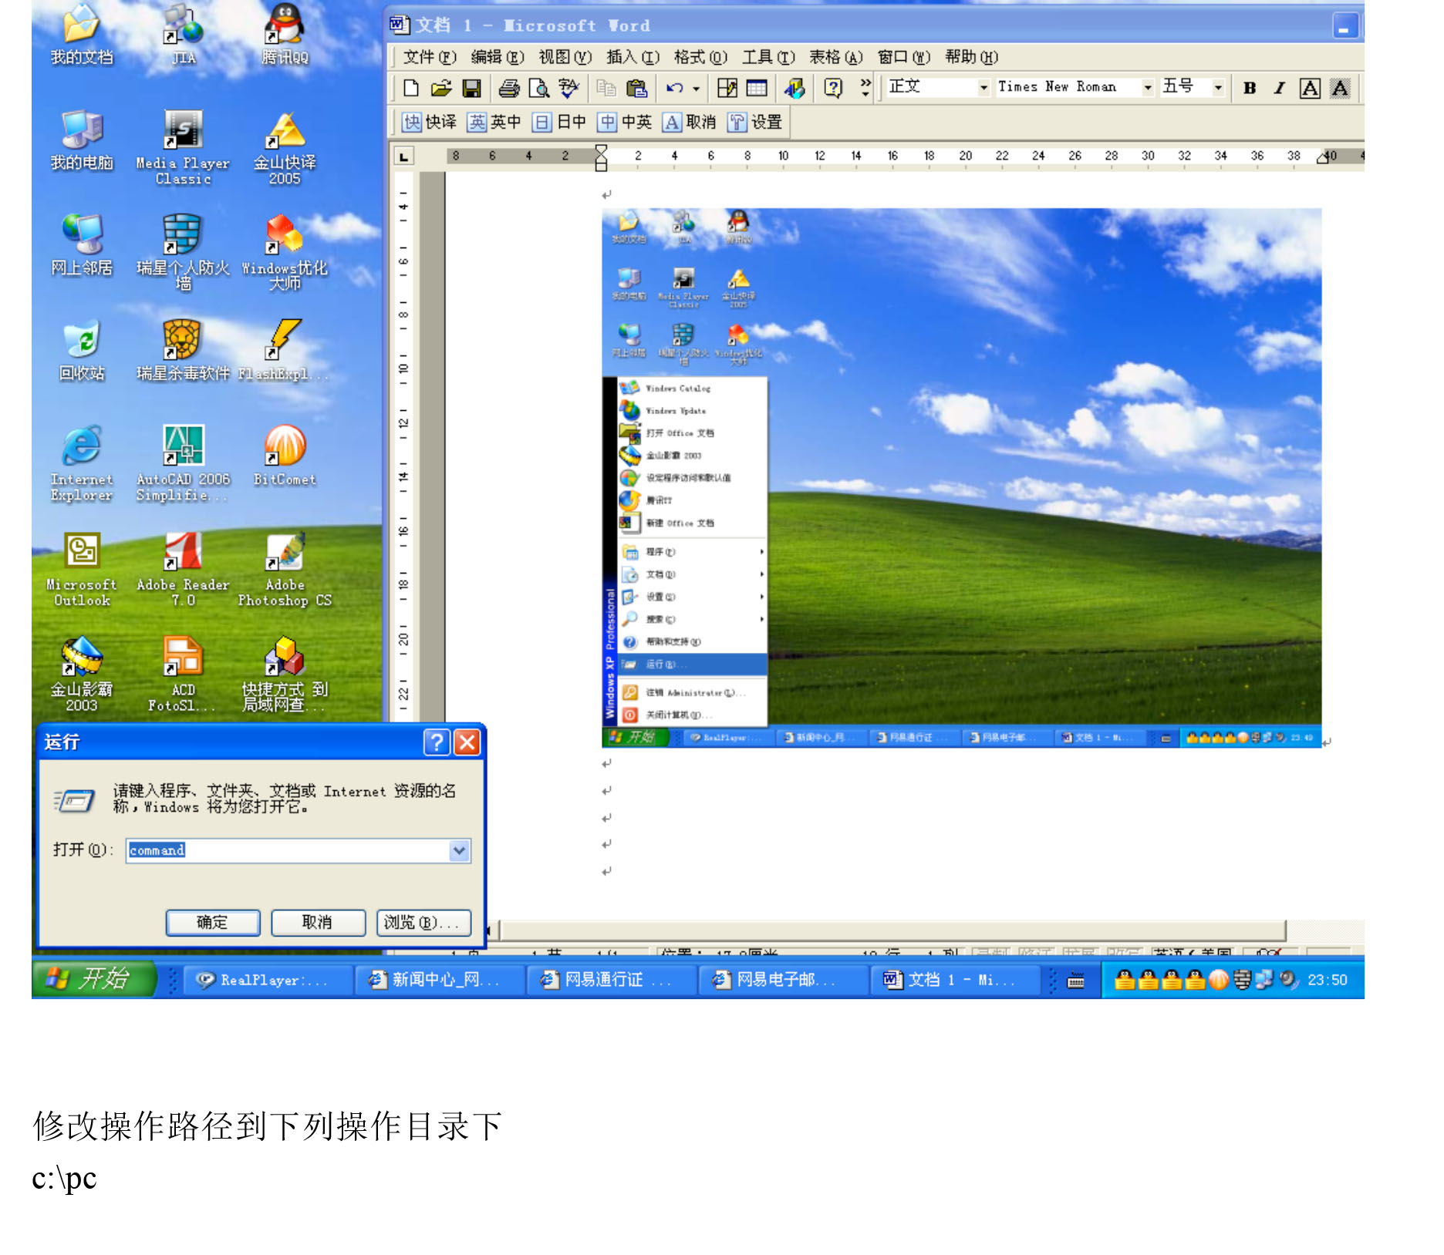
Task: Open the 文件(F) menu
Action: pos(430,57)
